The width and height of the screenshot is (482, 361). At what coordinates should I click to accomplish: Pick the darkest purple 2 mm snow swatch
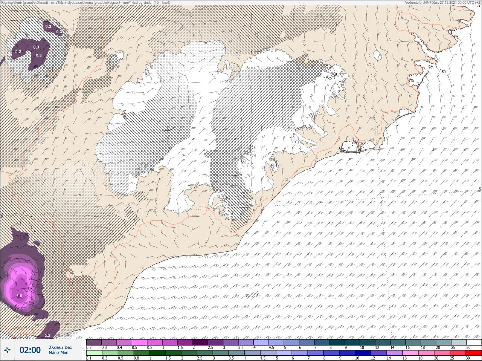200,342
